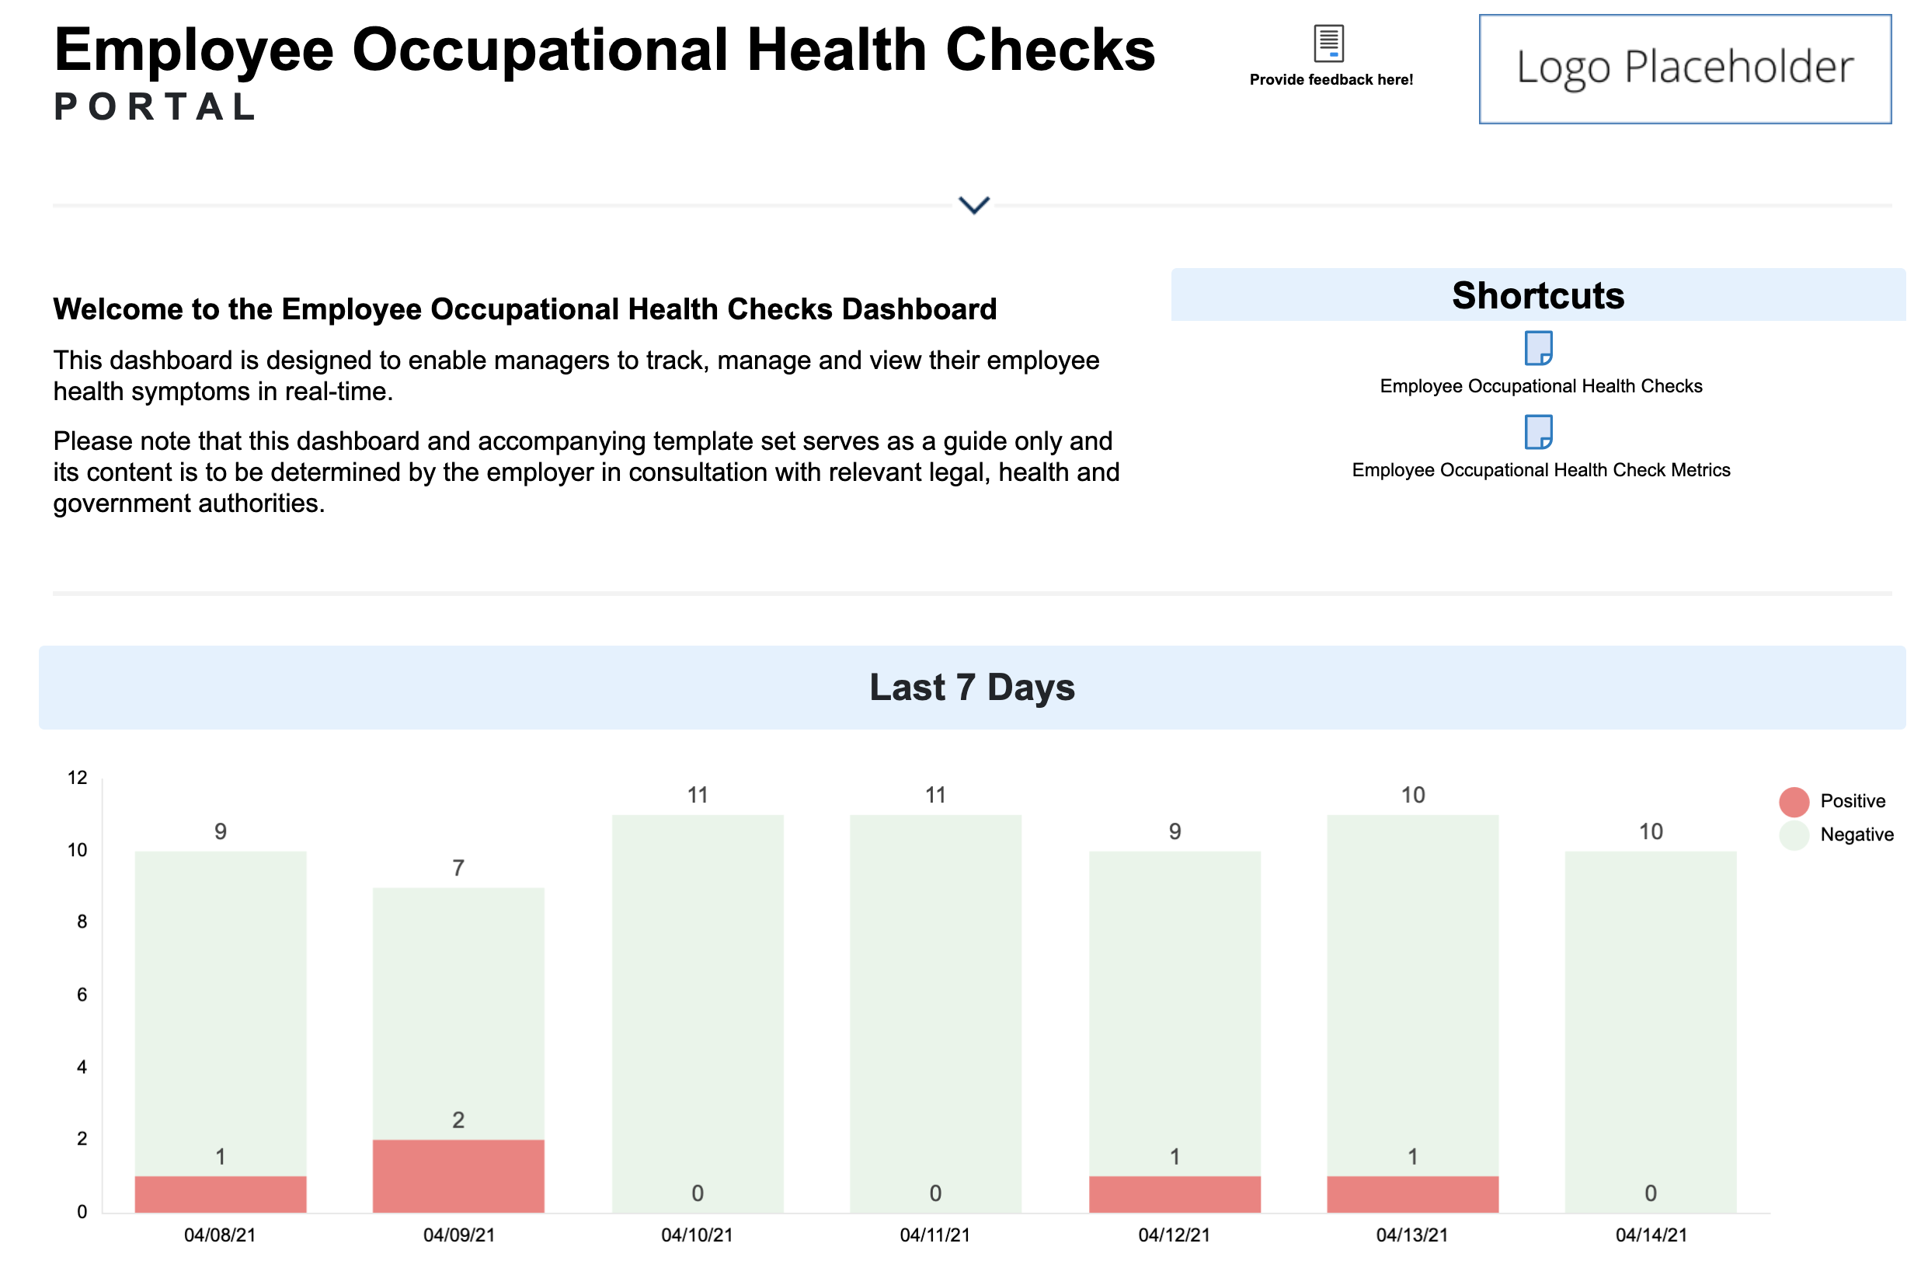Click the Provide feedback here label
This screenshot has height=1268, width=1928.
pyautogui.click(x=1330, y=79)
